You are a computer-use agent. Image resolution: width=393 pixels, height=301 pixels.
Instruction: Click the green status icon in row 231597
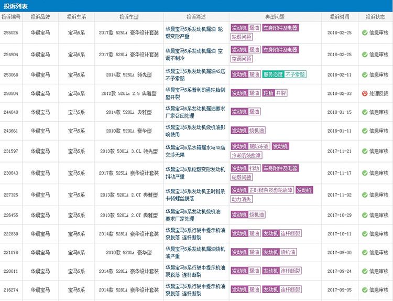365,151
